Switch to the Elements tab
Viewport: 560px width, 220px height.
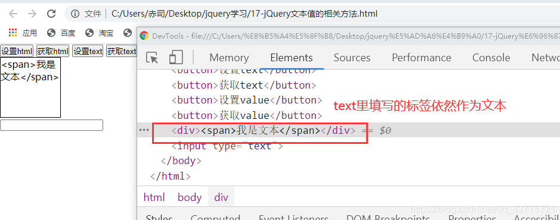click(292, 58)
